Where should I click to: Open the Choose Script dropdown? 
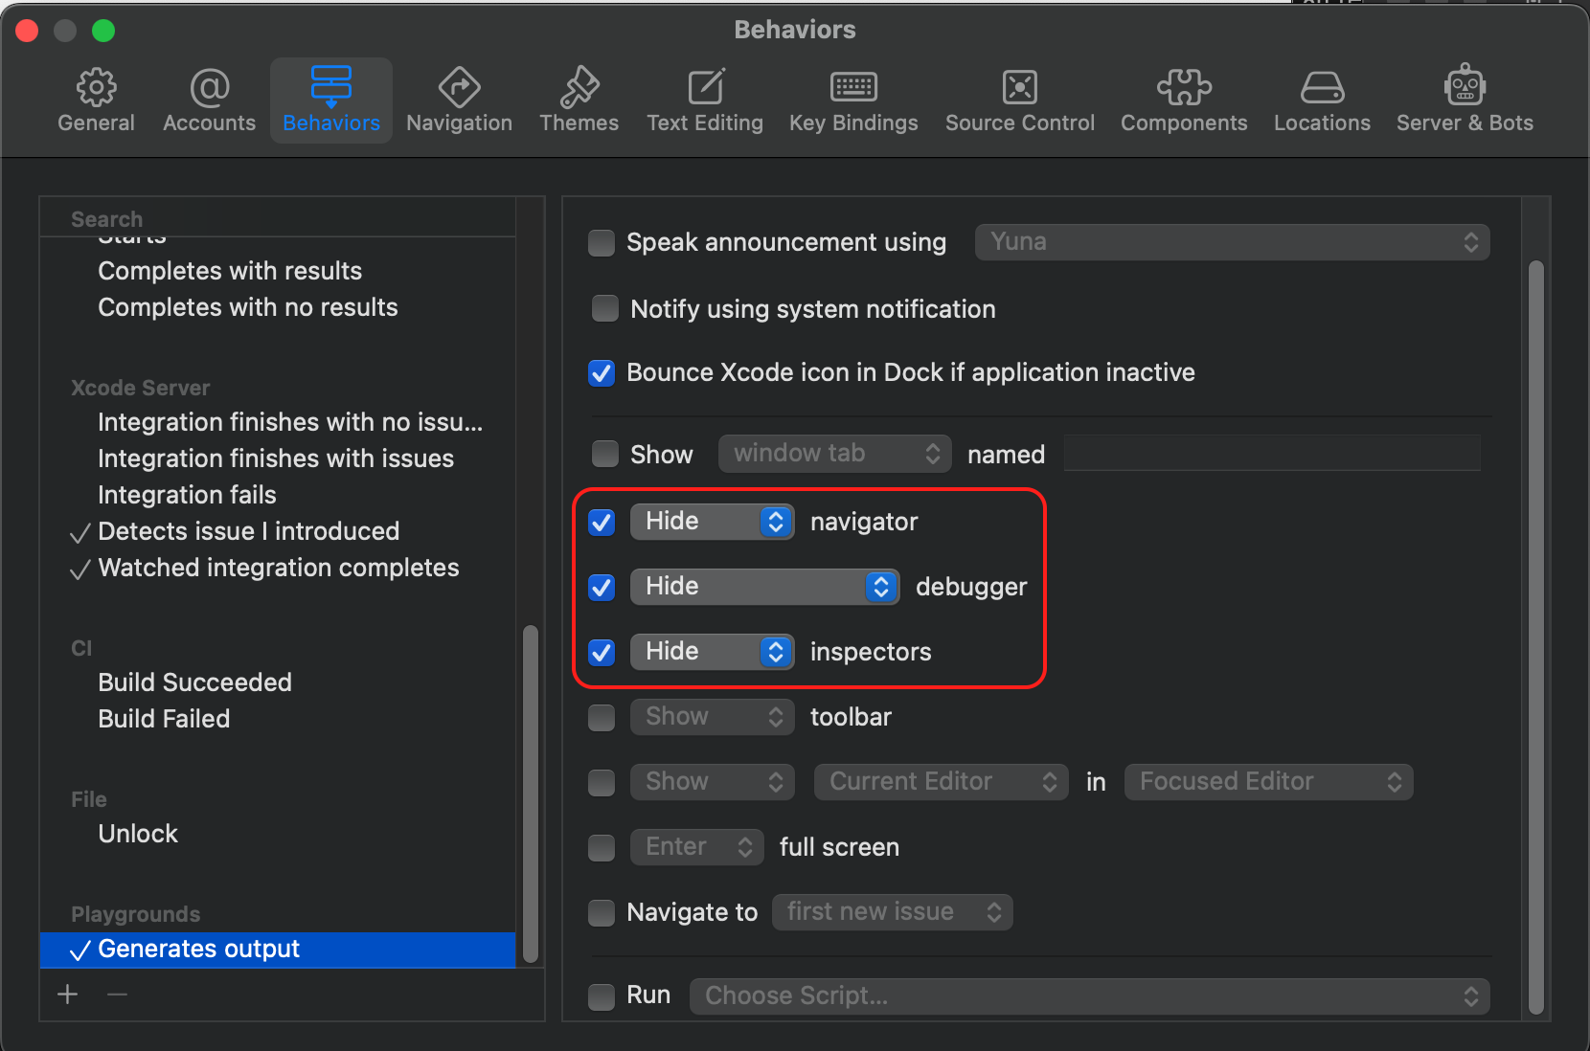(x=1089, y=996)
